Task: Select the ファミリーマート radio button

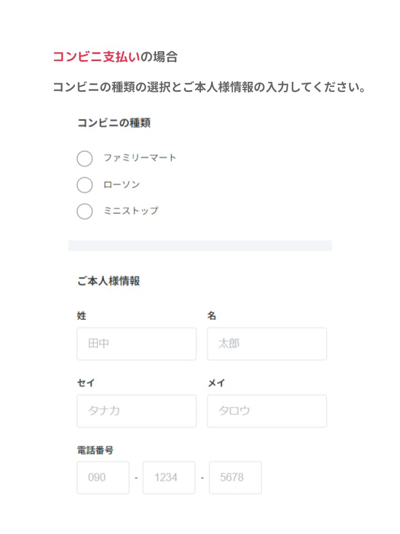Action: click(x=84, y=159)
